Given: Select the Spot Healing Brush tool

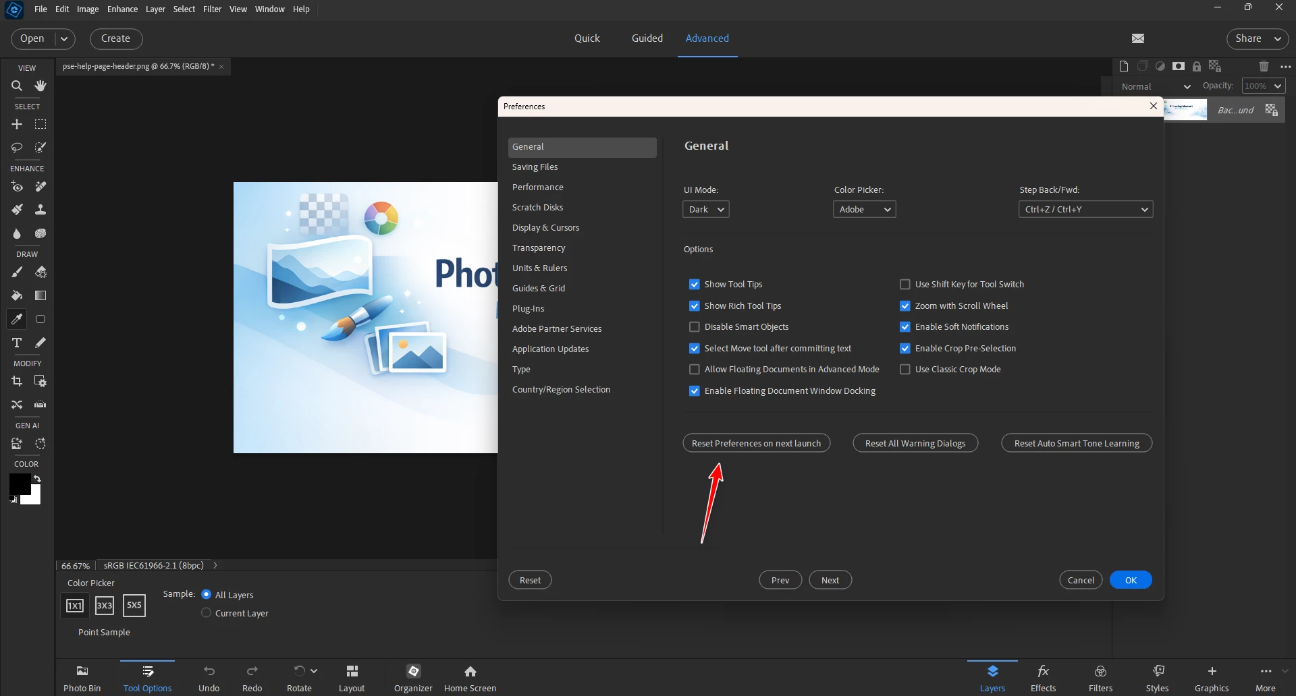Looking at the screenshot, I should [40, 187].
